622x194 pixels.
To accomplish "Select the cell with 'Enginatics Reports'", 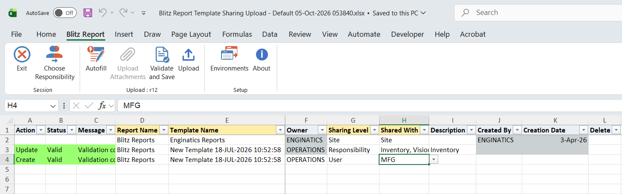I will click(x=227, y=140).
